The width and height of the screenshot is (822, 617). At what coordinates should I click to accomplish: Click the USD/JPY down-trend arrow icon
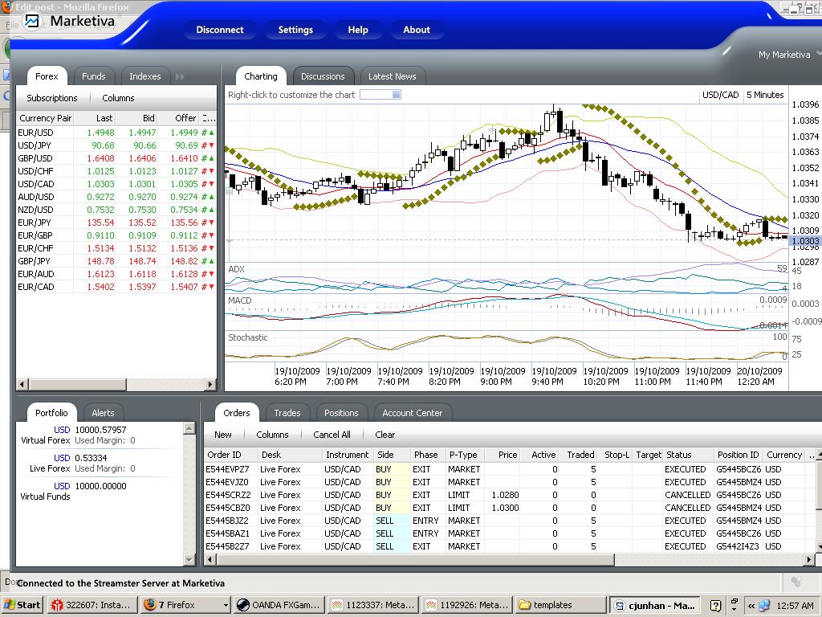211,145
